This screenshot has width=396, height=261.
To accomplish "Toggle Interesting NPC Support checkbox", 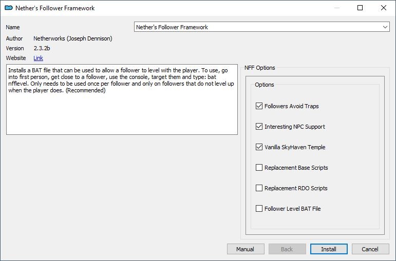I will pyautogui.click(x=259, y=126).
